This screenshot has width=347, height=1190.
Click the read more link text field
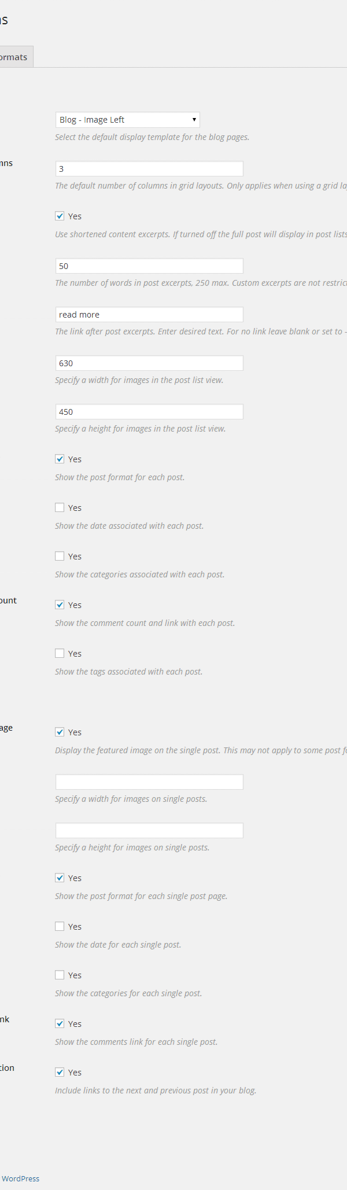coord(149,315)
